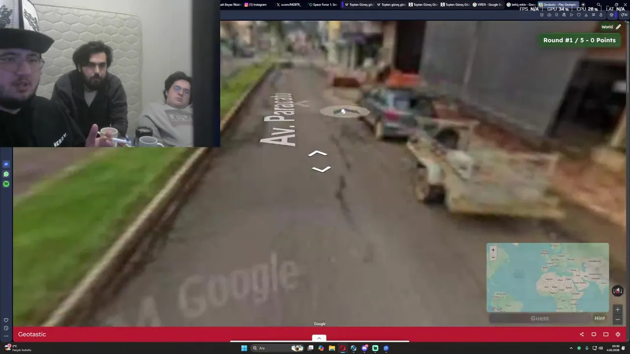The width and height of the screenshot is (630, 354).
Task: Toggle fullscreen icon in the red bar
Action: pyautogui.click(x=618, y=334)
